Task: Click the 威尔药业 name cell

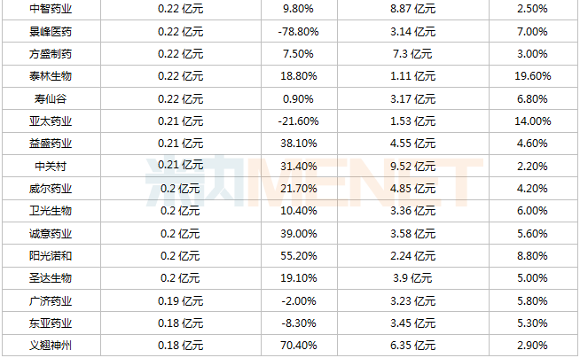Action: [x=51, y=189]
